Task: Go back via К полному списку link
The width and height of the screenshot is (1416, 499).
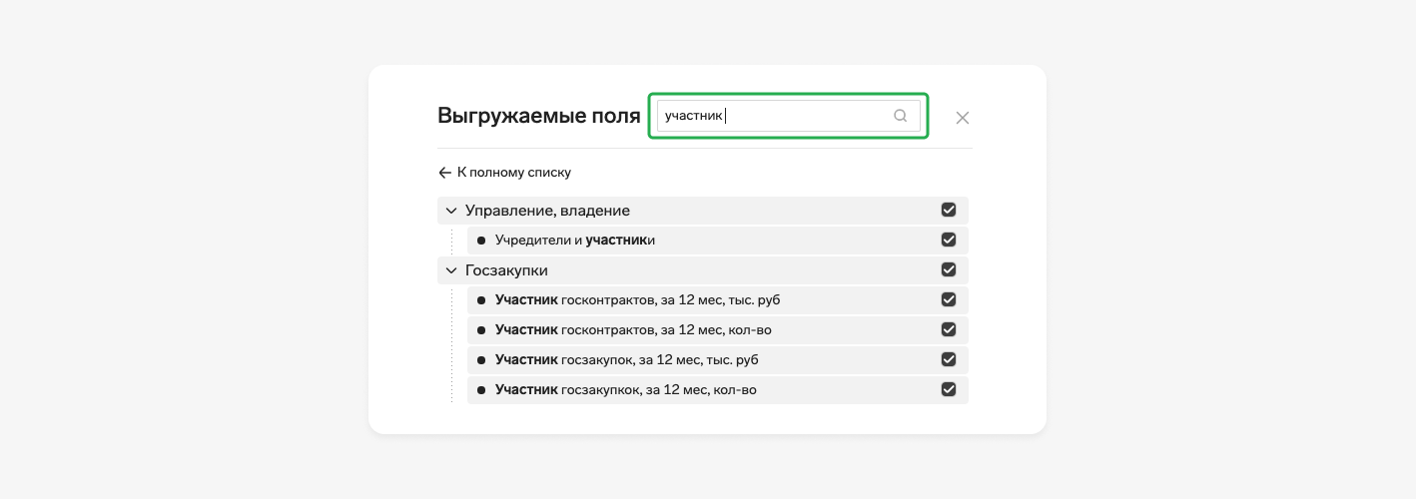Action: pos(504,173)
